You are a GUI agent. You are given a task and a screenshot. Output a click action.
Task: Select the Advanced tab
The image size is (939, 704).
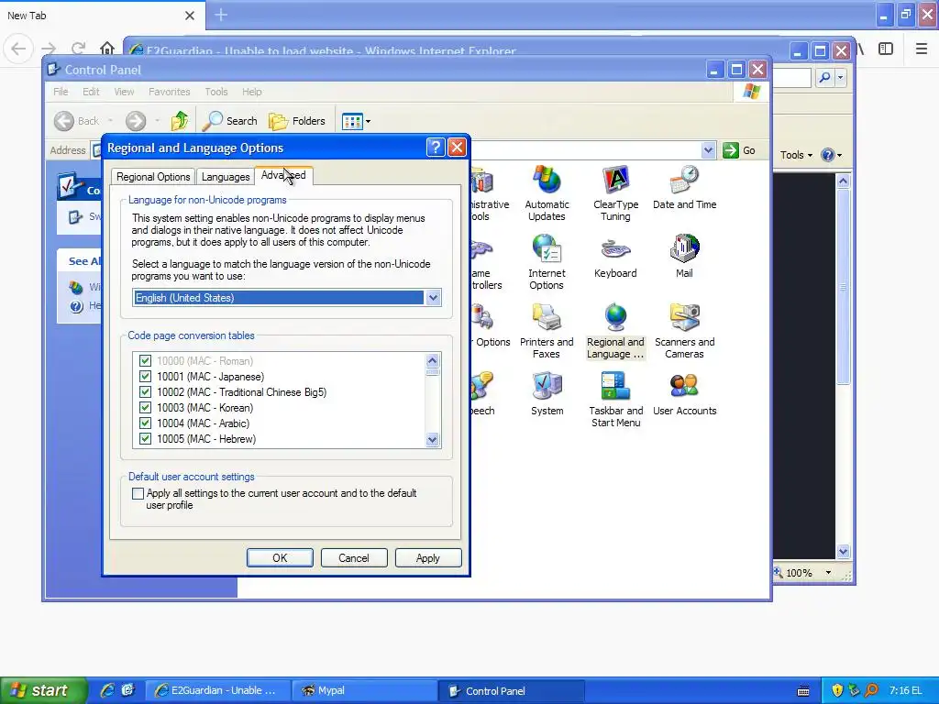(x=283, y=175)
